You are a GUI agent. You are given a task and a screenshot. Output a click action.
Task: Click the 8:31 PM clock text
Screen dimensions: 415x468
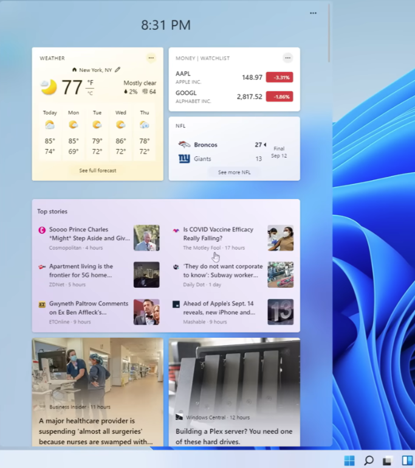(x=166, y=25)
